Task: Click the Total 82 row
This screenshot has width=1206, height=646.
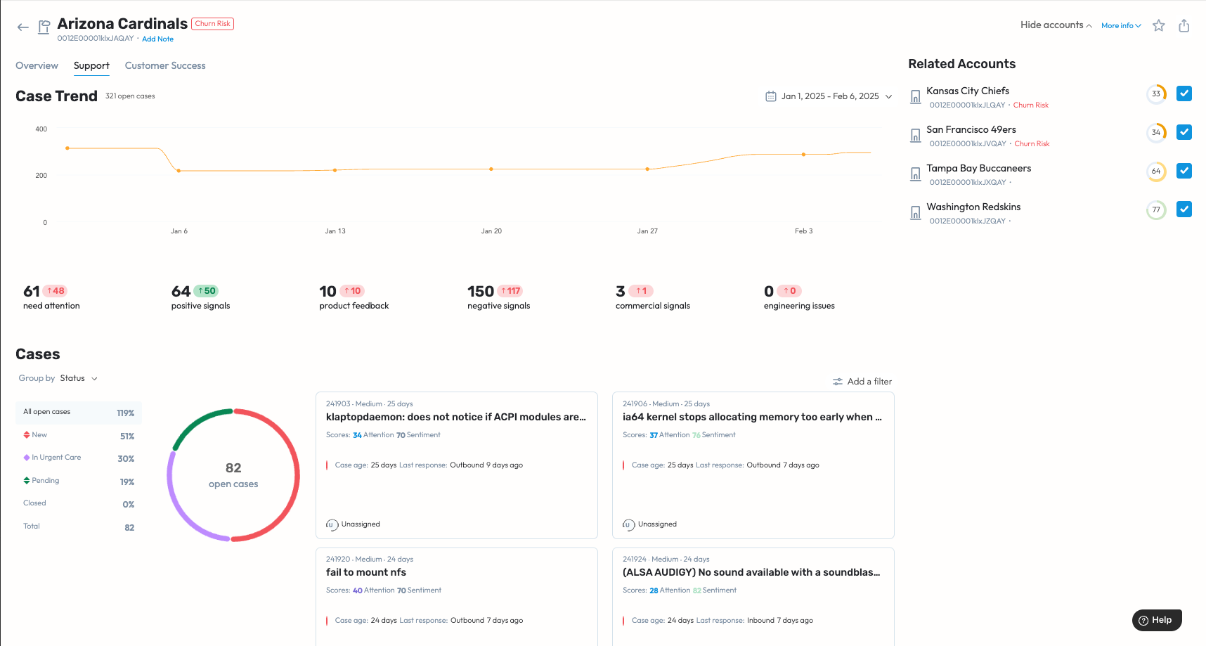Action: click(79, 527)
